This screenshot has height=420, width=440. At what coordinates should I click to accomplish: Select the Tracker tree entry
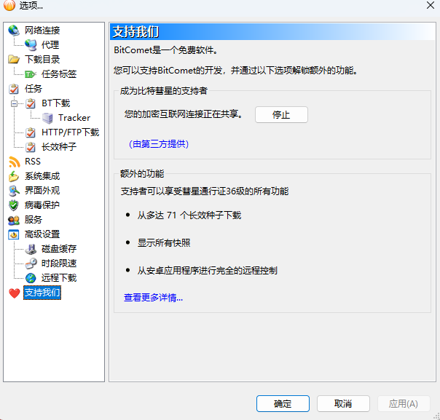74,118
